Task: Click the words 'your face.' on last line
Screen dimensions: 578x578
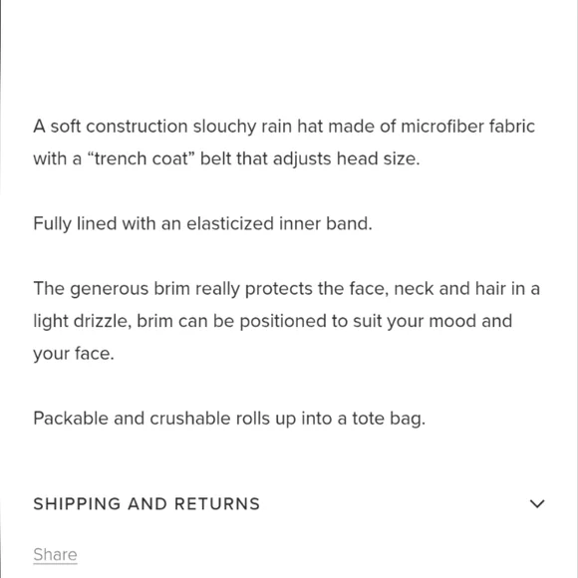Action: tap(74, 353)
